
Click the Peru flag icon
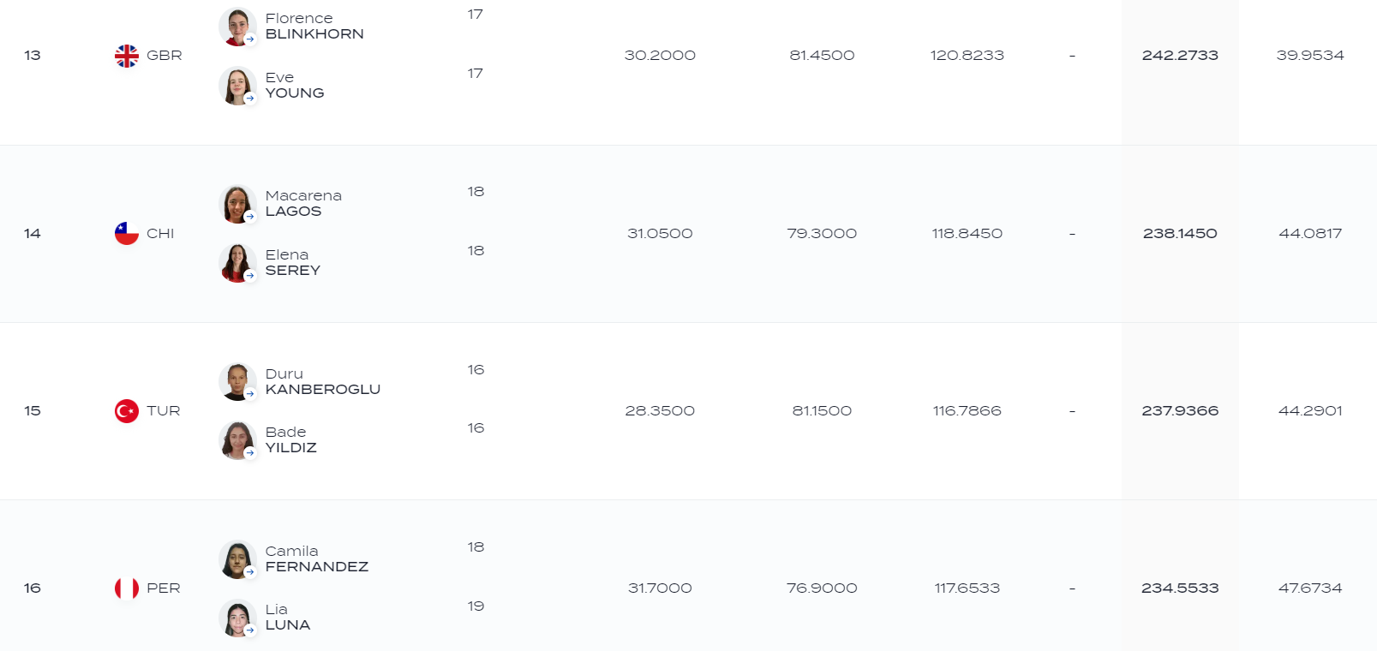coord(127,588)
